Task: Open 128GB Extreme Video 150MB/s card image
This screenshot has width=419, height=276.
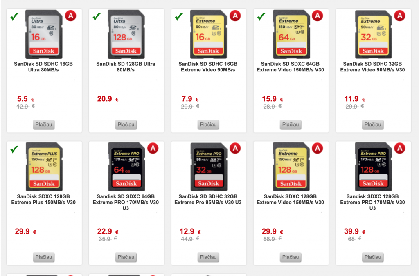Action: click(291, 167)
